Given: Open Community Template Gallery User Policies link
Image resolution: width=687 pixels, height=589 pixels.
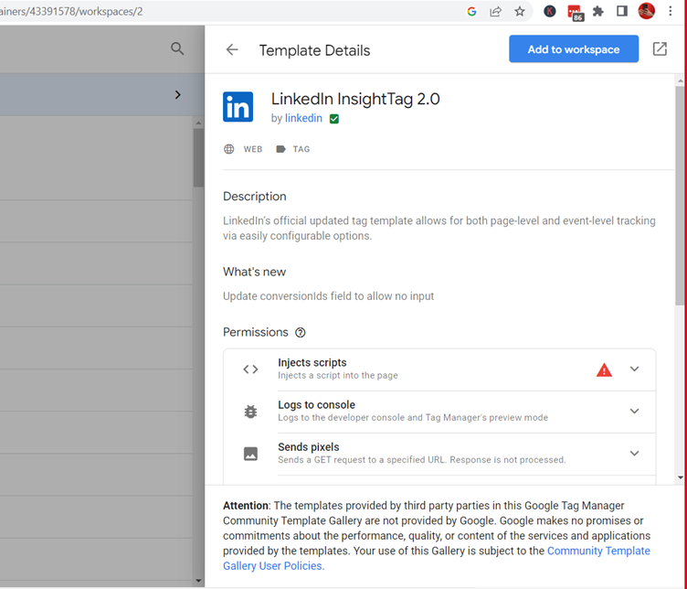Looking at the screenshot, I should click(437, 558).
